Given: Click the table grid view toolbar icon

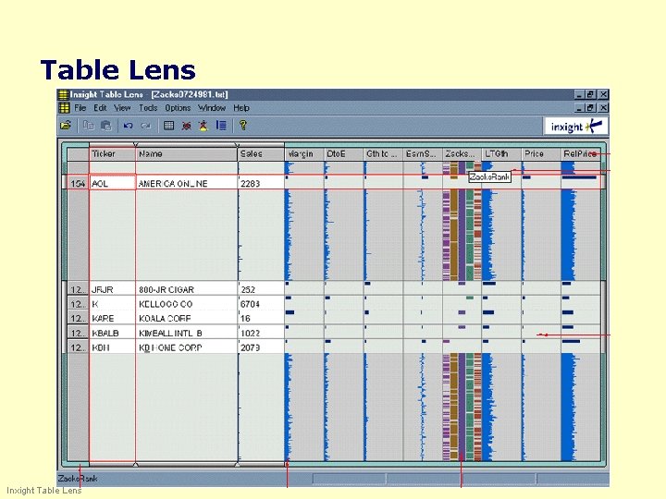Looking at the screenshot, I should point(168,126).
